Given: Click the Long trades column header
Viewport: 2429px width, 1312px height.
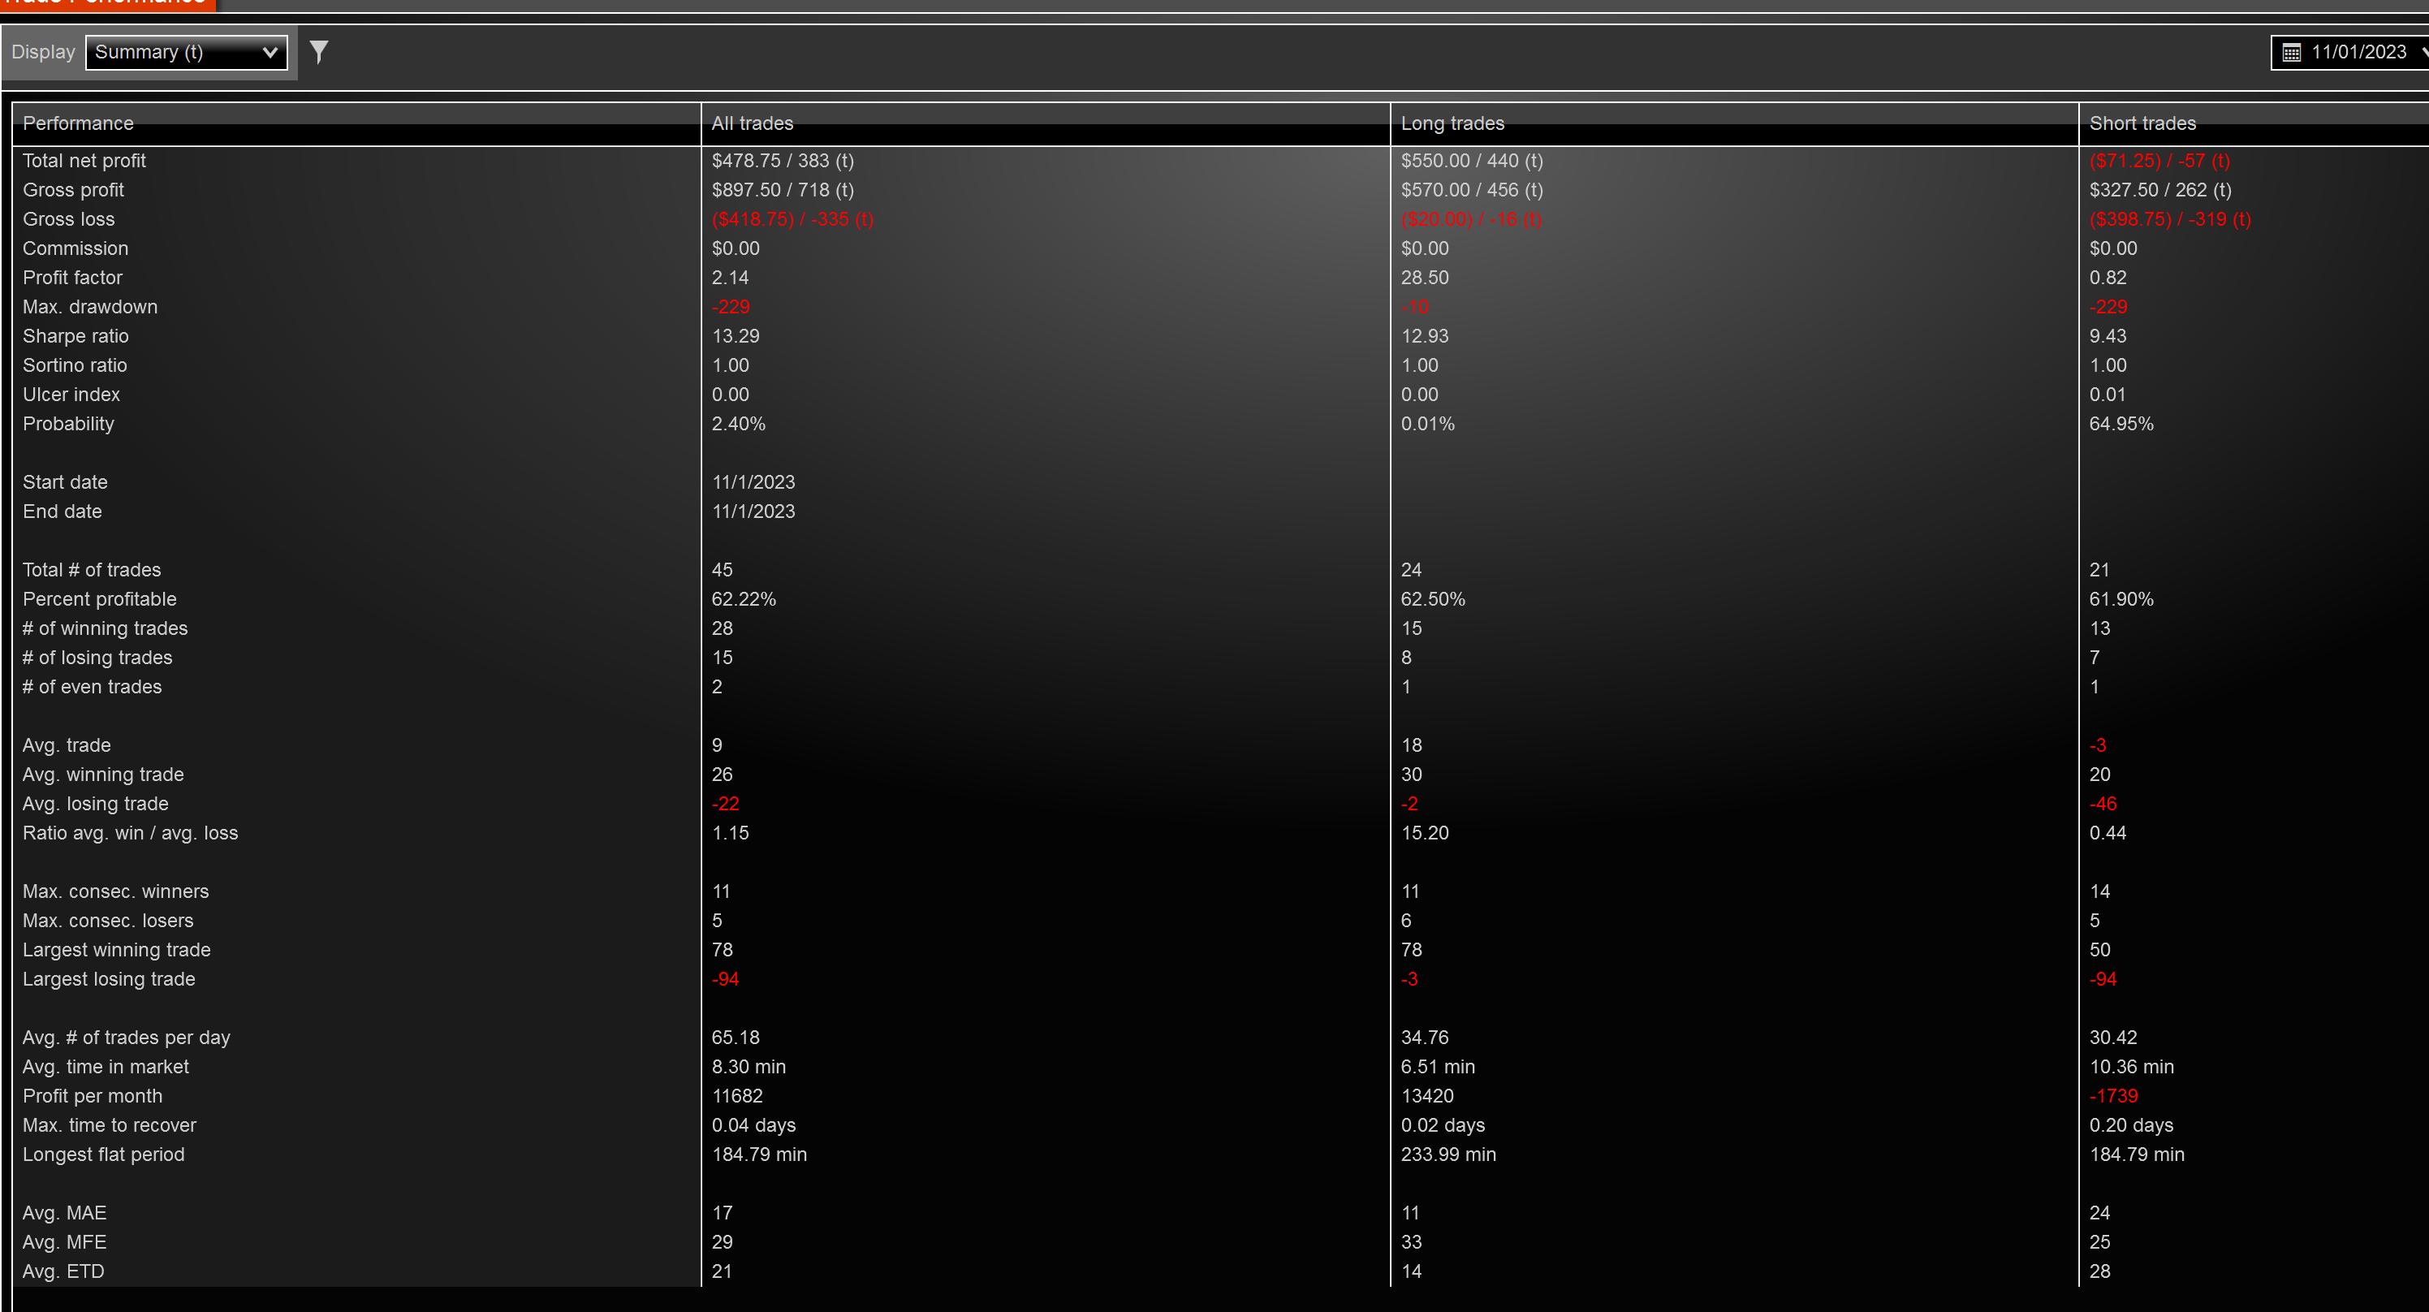Looking at the screenshot, I should tap(1734, 123).
